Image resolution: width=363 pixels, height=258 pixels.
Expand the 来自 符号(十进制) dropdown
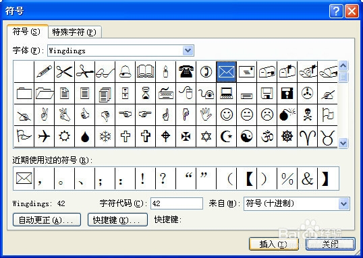coord(343,203)
